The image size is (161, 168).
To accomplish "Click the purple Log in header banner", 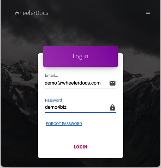I will [80, 56].
